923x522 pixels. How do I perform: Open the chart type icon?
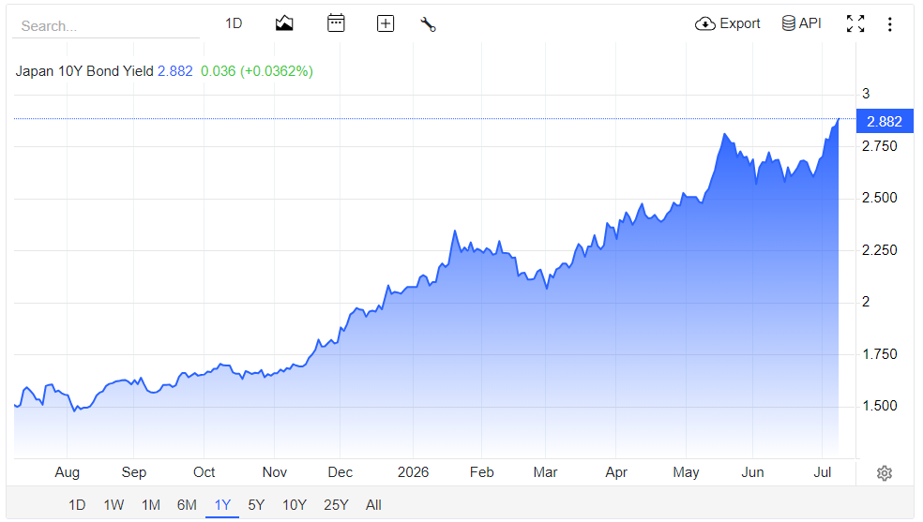(284, 23)
